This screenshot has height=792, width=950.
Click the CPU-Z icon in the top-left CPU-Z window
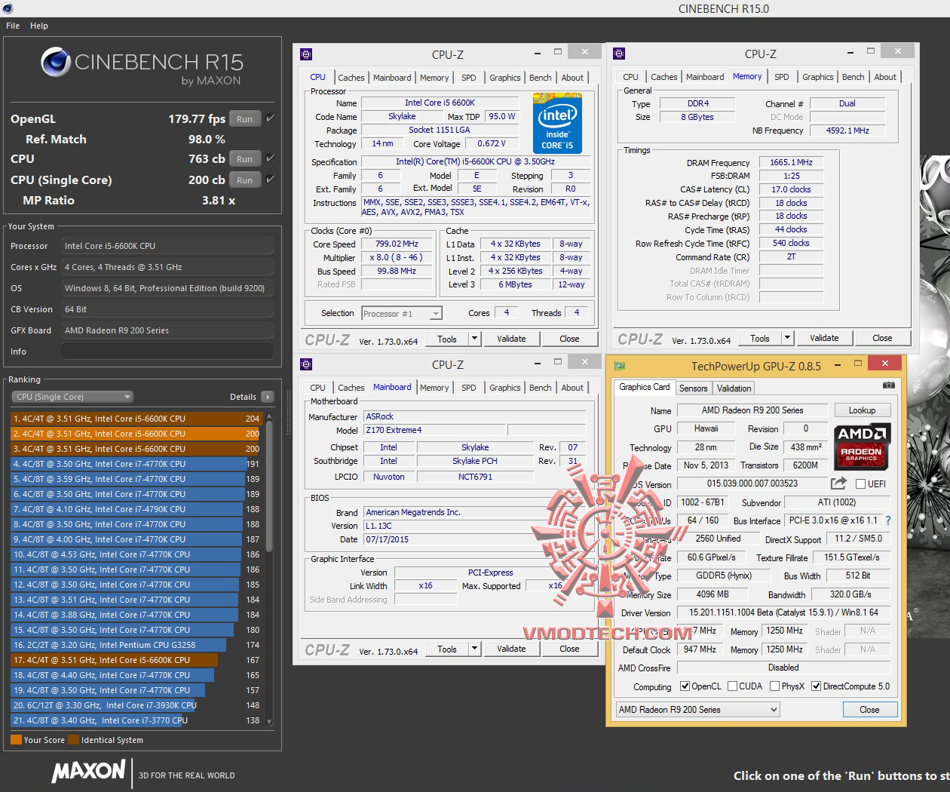tap(306, 54)
